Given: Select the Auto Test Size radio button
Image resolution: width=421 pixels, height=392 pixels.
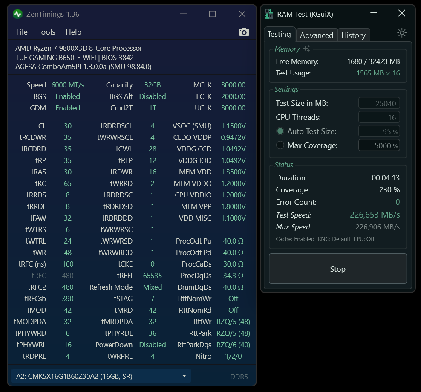Looking at the screenshot, I should click(x=280, y=131).
